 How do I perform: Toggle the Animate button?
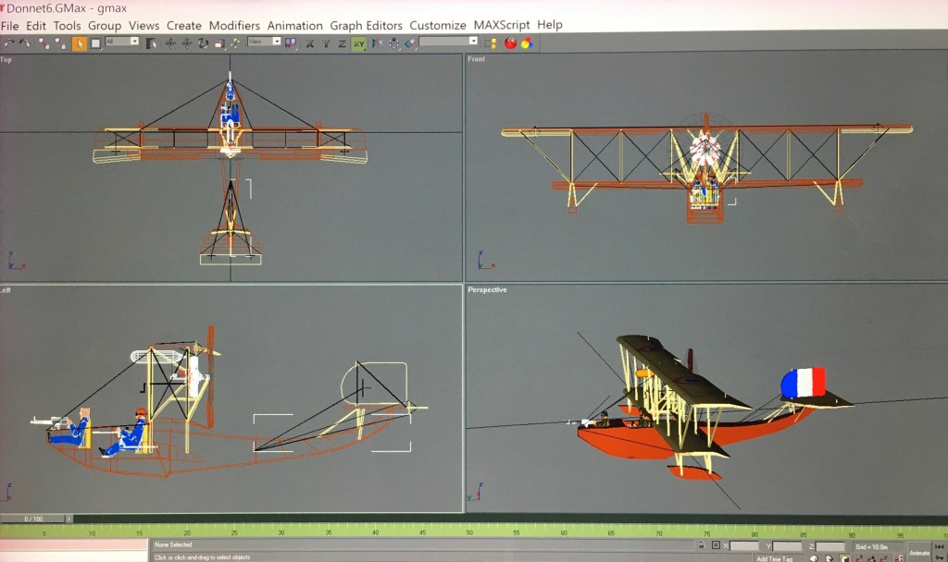[x=918, y=552]
